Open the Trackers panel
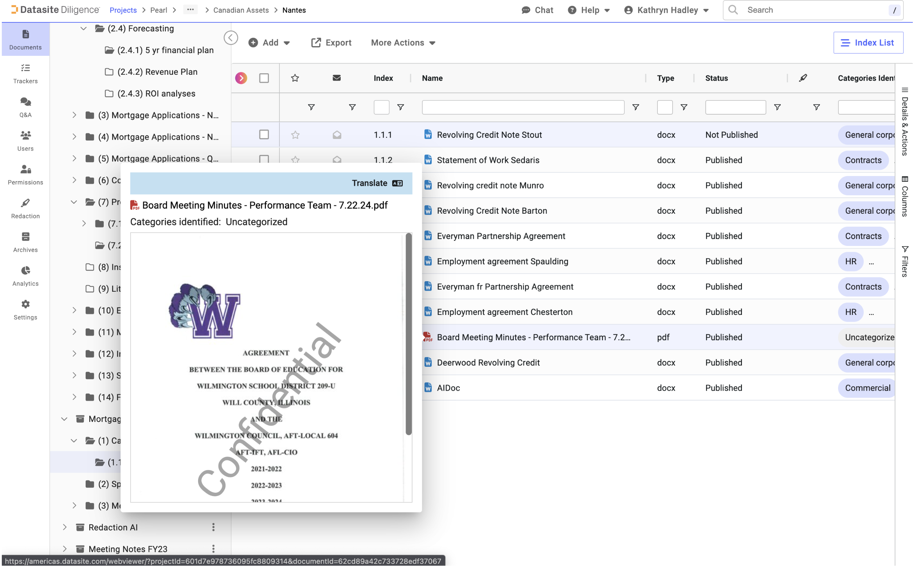 [x=25, y=73]
